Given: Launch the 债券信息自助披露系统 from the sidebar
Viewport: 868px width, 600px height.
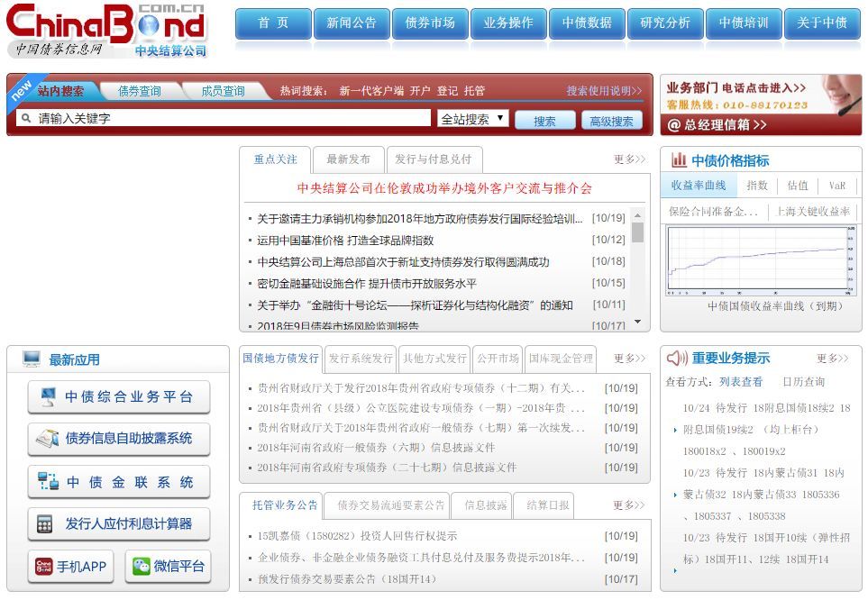Looking at the screenshot, I should (x=119, y=440).
